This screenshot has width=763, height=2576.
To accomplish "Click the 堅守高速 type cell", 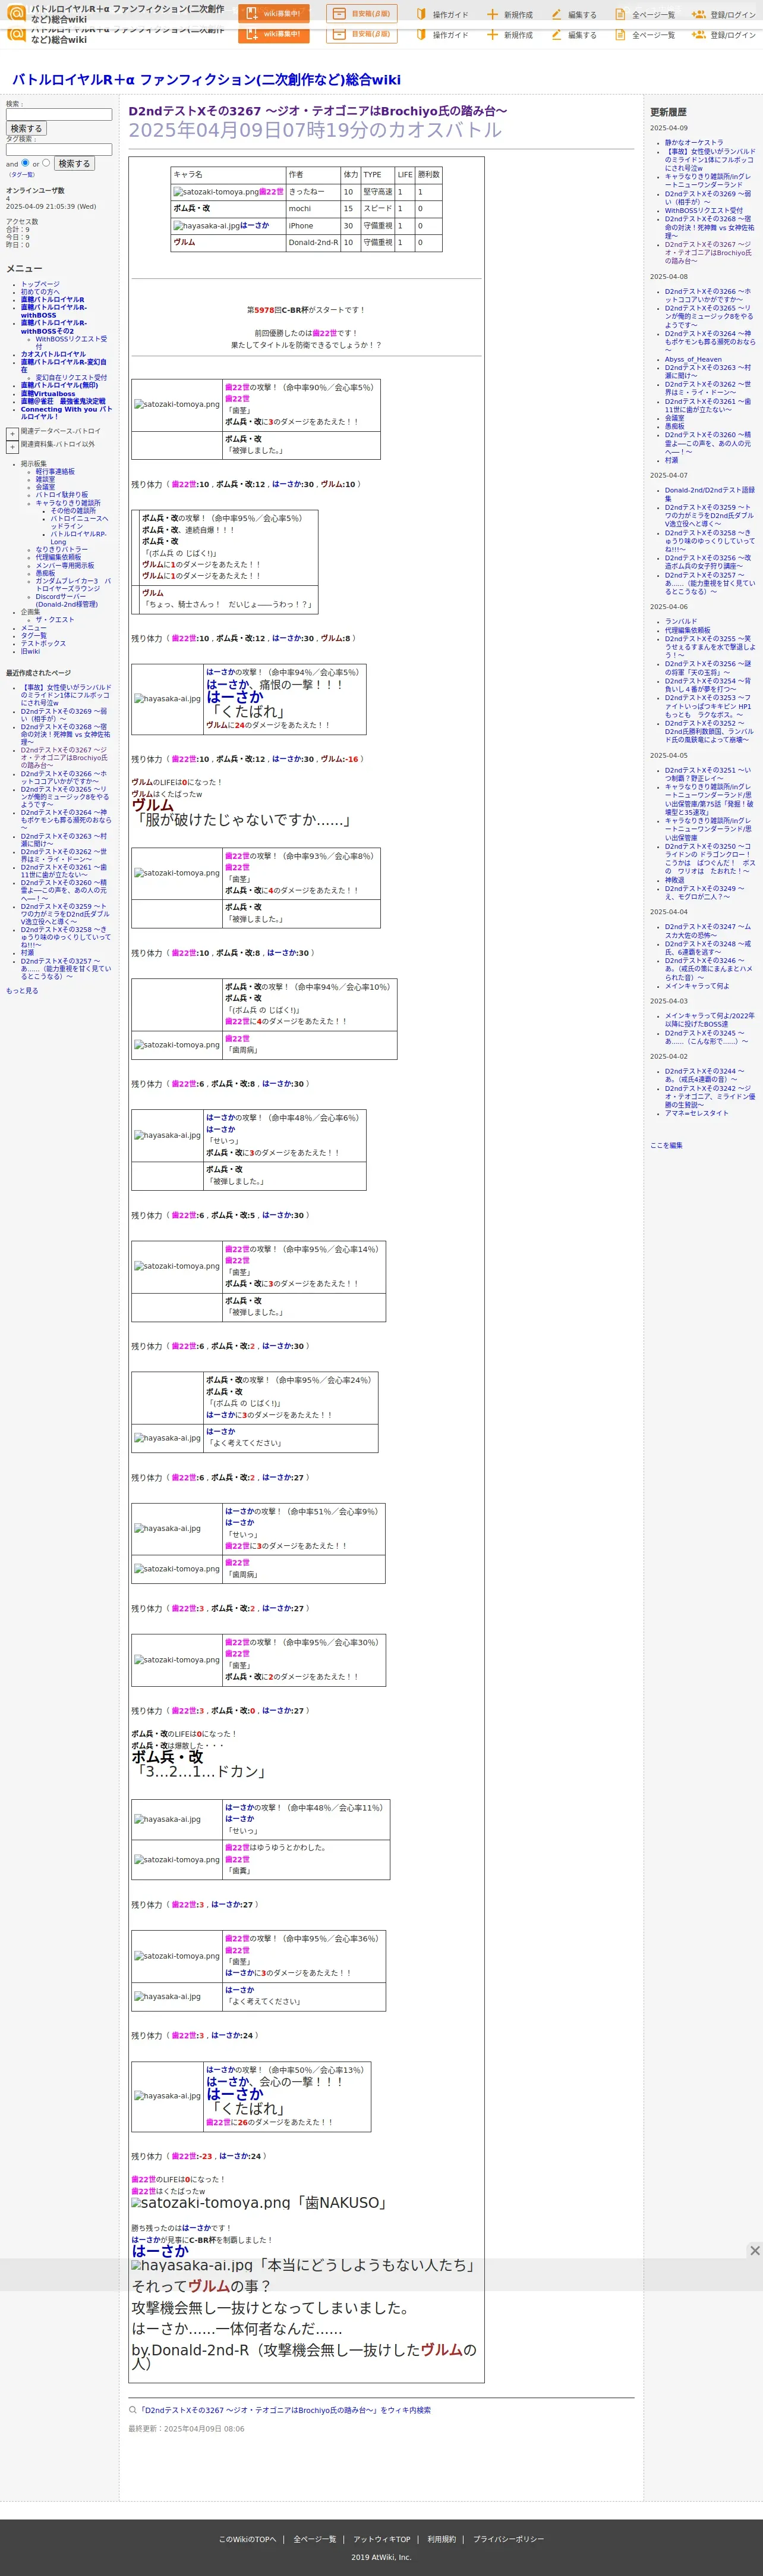I will pos(377,192).
